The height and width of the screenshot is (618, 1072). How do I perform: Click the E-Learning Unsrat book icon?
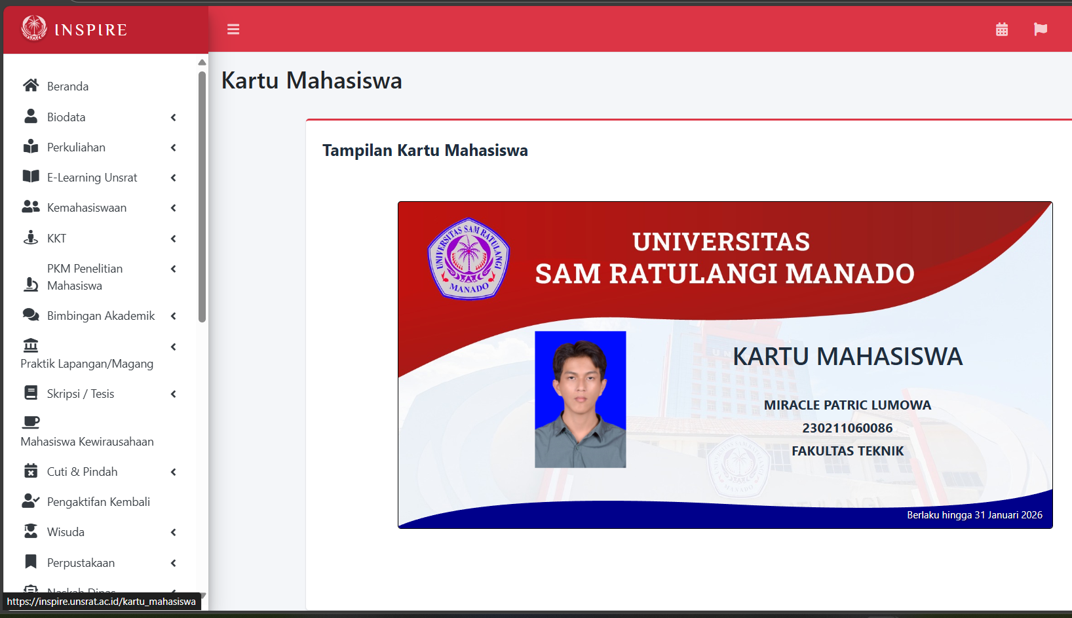[x=31, y=176]
